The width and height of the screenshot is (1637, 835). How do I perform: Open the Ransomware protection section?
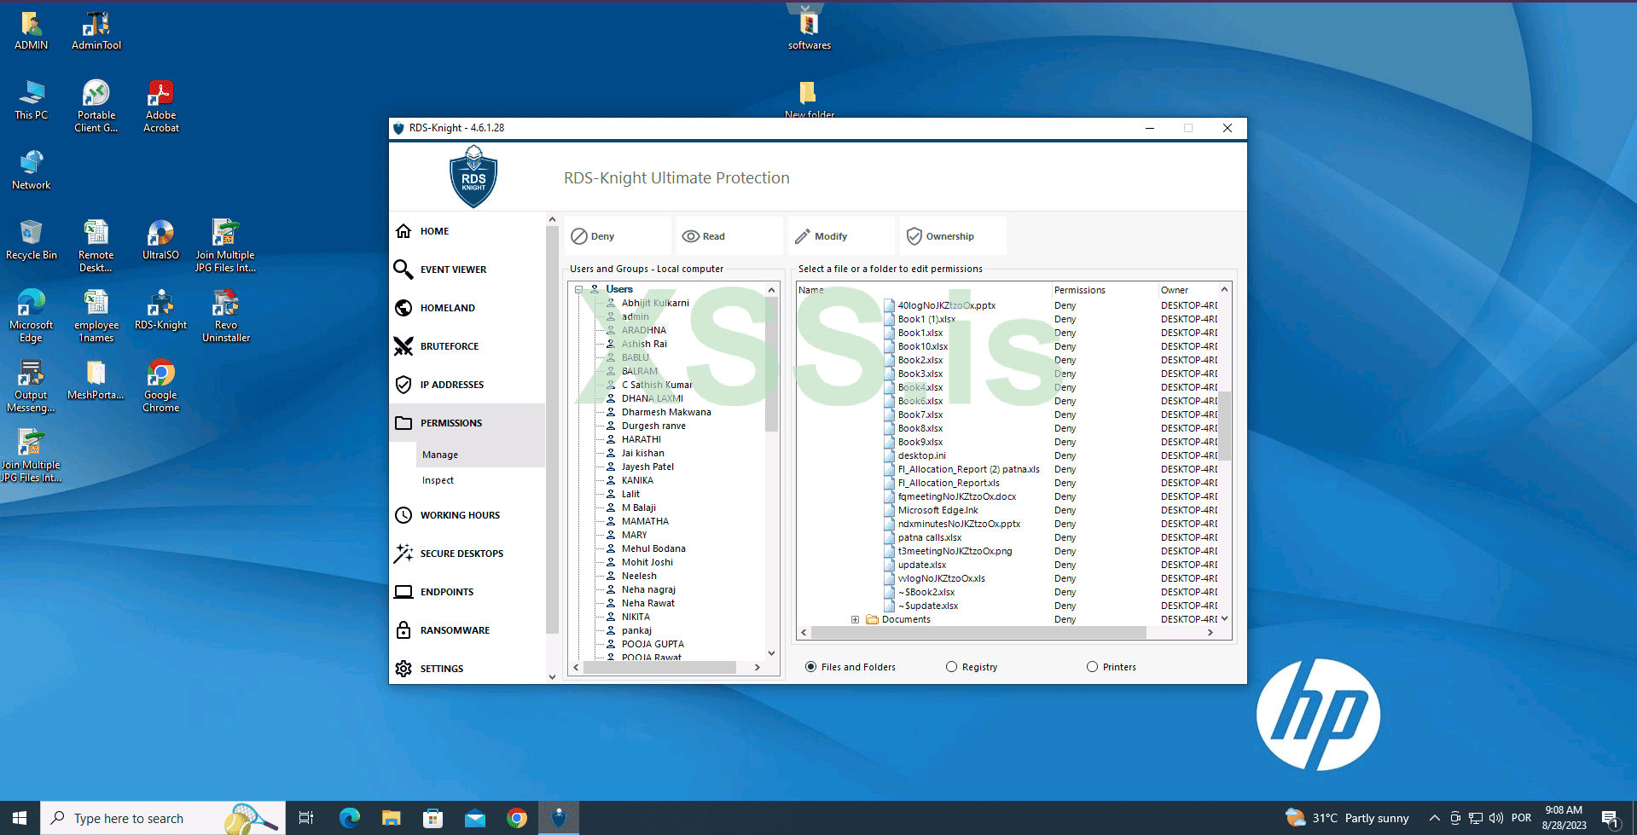tap(454, 629)
